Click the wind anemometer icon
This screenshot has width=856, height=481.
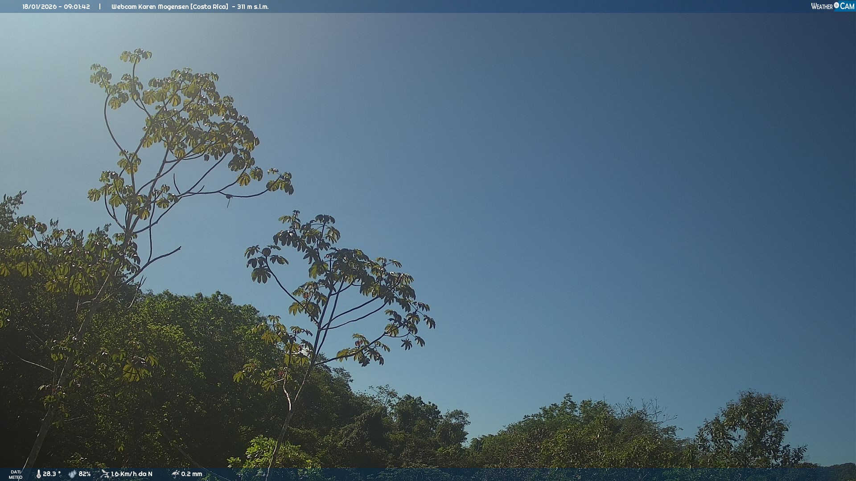coord(105,474)
